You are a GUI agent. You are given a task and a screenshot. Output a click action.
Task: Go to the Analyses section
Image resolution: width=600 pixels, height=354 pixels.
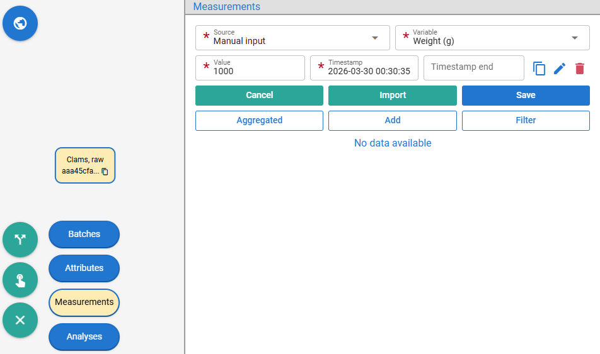(x=84, y=336)
